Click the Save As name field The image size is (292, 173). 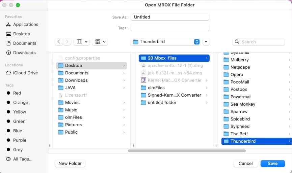(170, 17)
